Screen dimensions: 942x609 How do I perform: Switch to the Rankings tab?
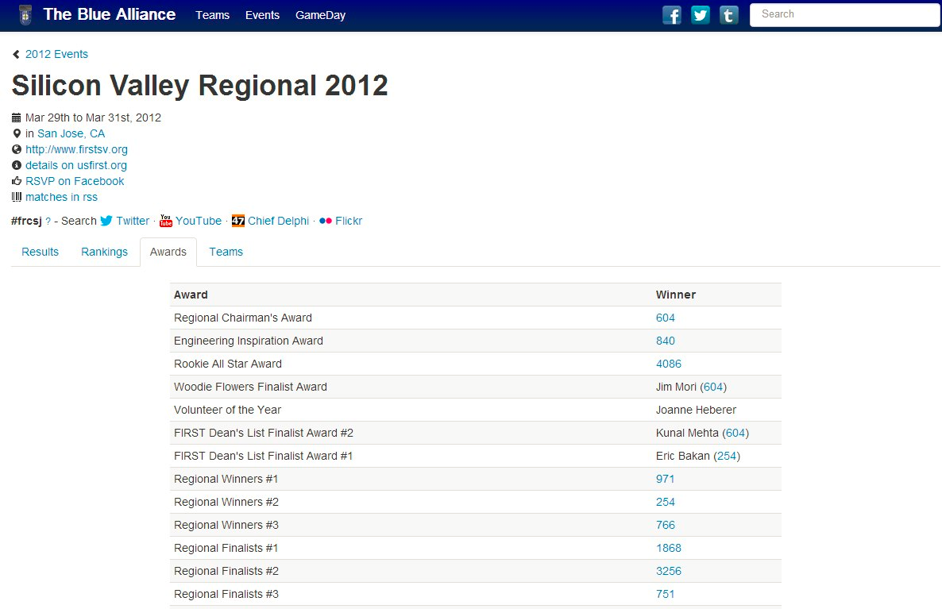coord(104,252)
